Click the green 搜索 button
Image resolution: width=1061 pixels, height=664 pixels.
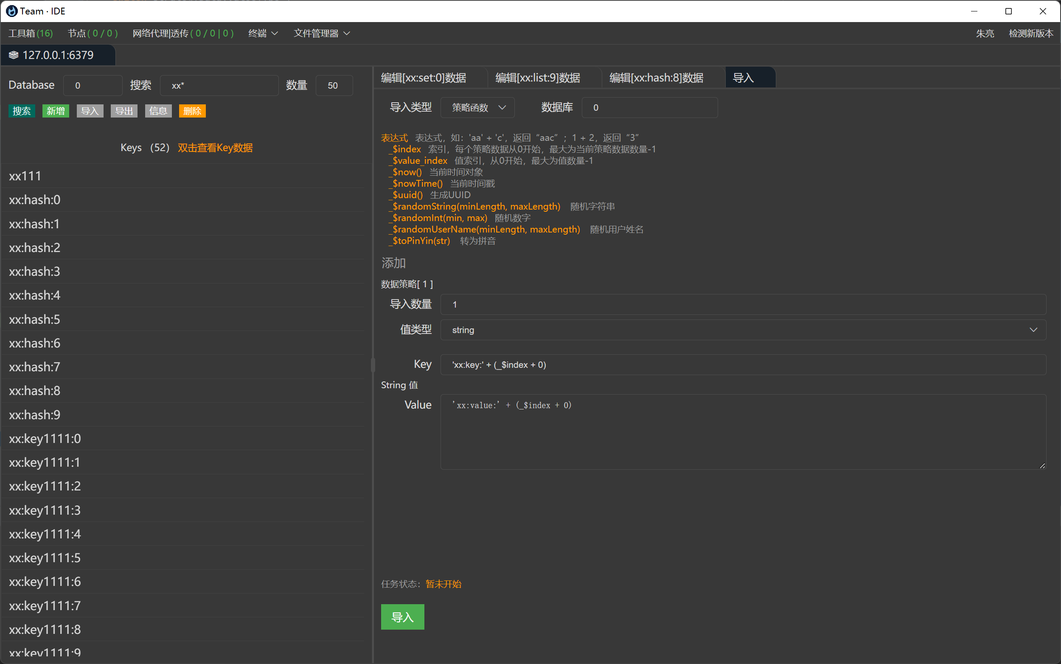coord(22,111)
